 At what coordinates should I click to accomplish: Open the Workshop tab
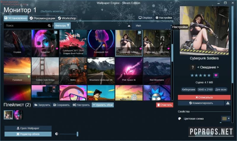tap(67, 18)
